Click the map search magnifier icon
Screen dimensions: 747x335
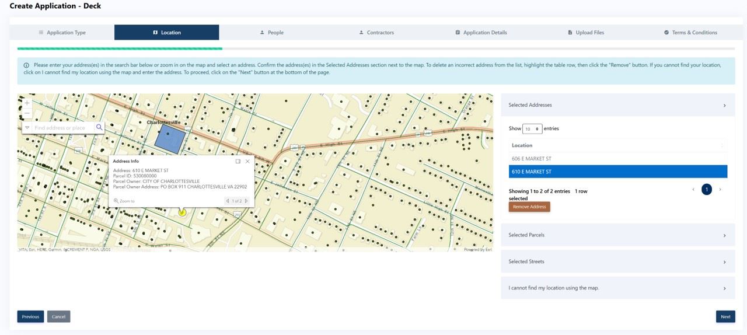tap(99, 127)
